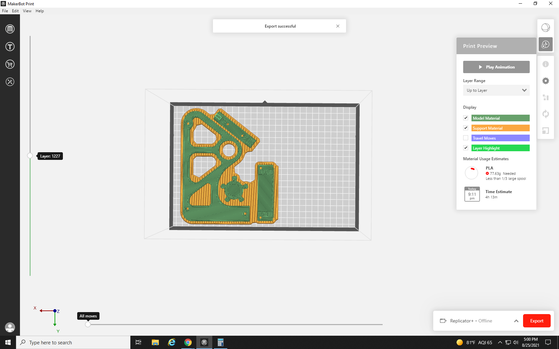Open Task View on the taskbar

click(x=138, y=342)
